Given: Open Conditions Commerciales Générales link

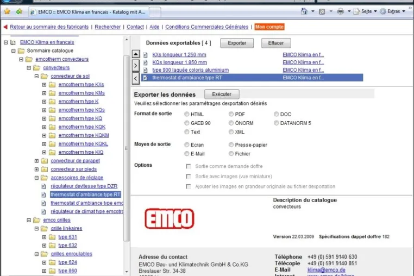Looking at the screenshot, I should click(207, 27).
